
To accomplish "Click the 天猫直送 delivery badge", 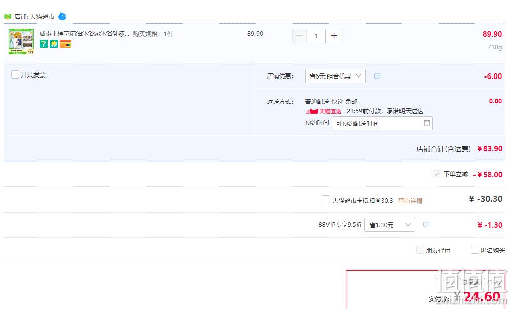I will click(323, 111).
